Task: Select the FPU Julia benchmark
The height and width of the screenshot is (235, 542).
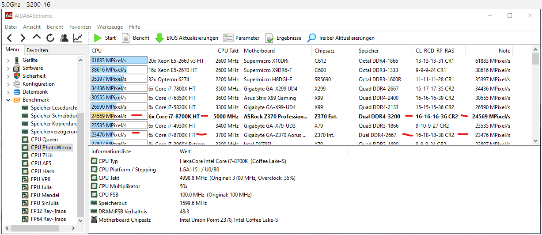Action: tap(37, 187)
